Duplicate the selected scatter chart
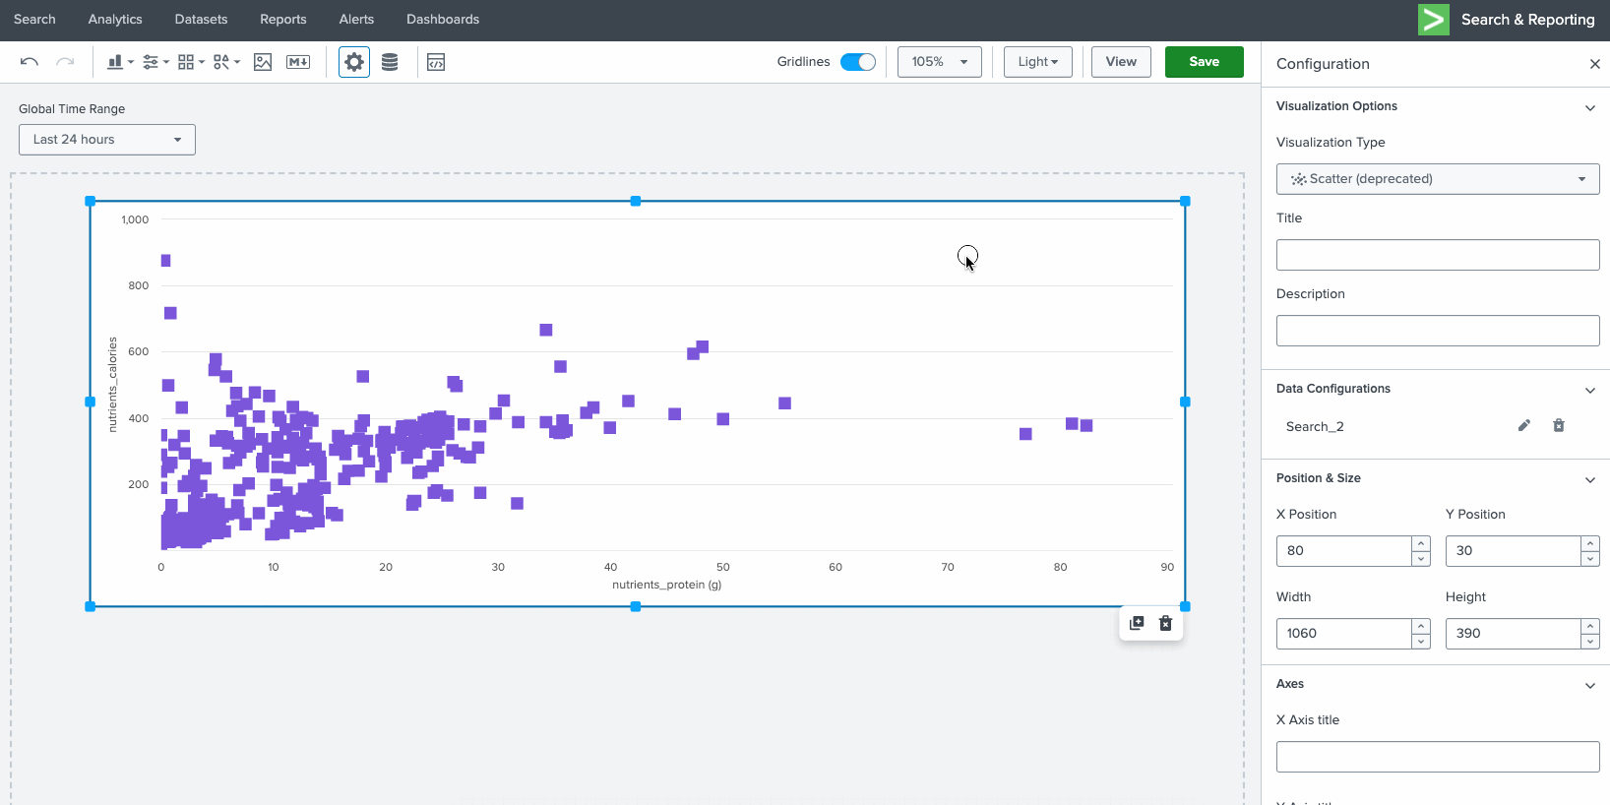The height and width of the screenshot is (805, 1610). pyautogui.click(x=1137, y=623)
